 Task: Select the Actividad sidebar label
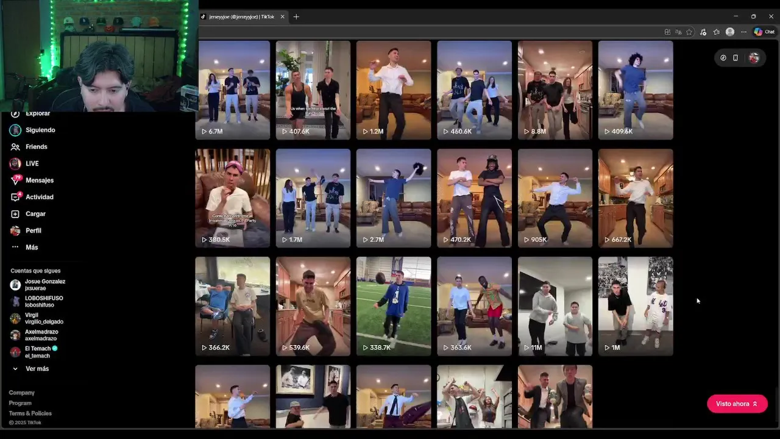point(40,197)
